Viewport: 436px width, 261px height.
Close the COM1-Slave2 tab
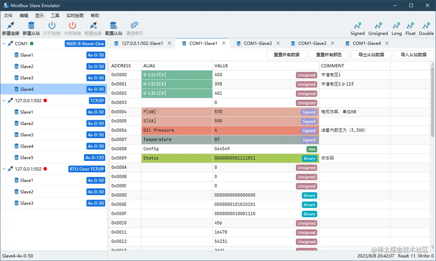278,43
